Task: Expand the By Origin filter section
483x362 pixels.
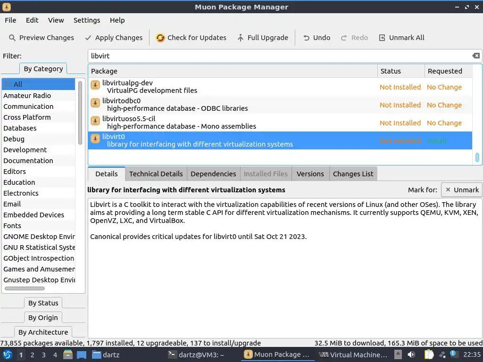Action: (x=43, y=318)
